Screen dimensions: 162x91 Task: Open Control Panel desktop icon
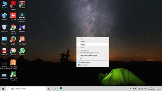4,41
